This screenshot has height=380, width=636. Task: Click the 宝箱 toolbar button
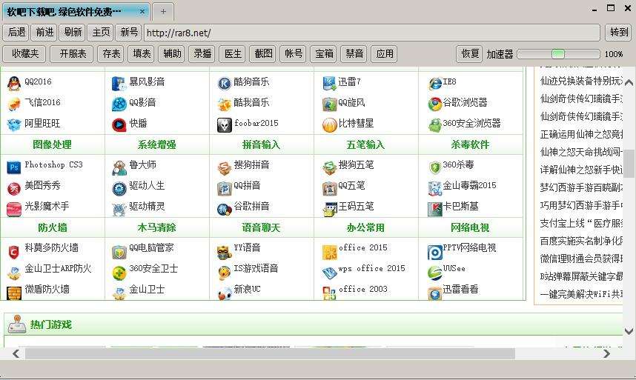click(x=324, y=54)
